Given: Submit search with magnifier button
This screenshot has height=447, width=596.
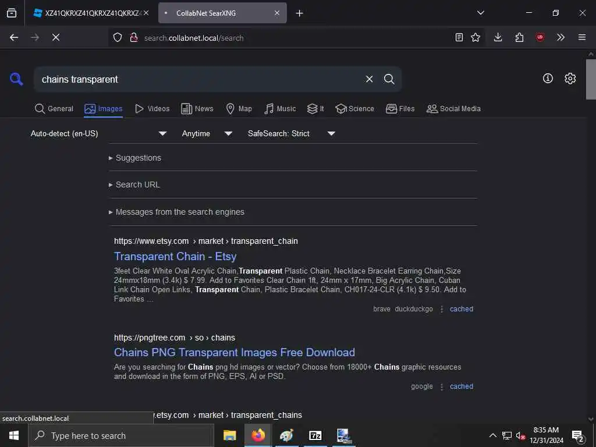Looking at the screenshot, I should [x=389, y=79].
